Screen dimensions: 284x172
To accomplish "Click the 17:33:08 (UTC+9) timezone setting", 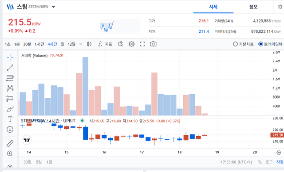I will (x=236, y=162).
